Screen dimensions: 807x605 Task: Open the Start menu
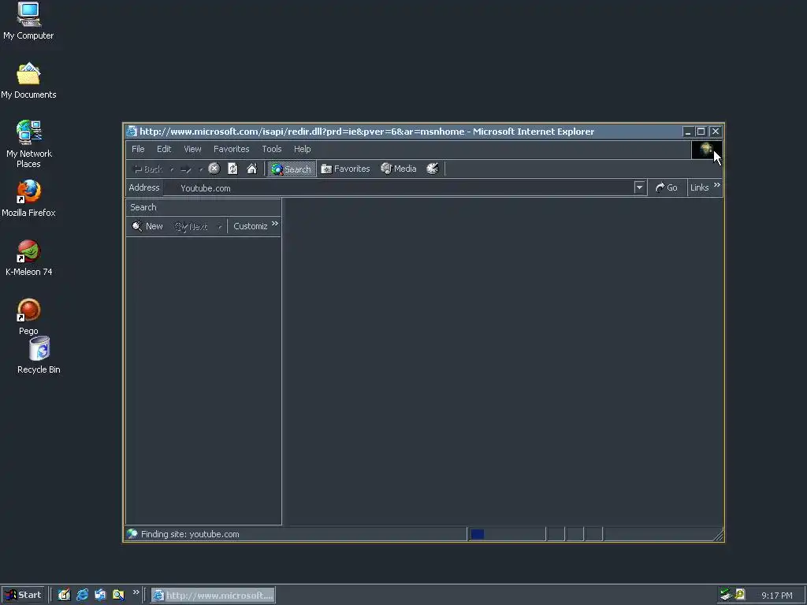coord(23,595)
